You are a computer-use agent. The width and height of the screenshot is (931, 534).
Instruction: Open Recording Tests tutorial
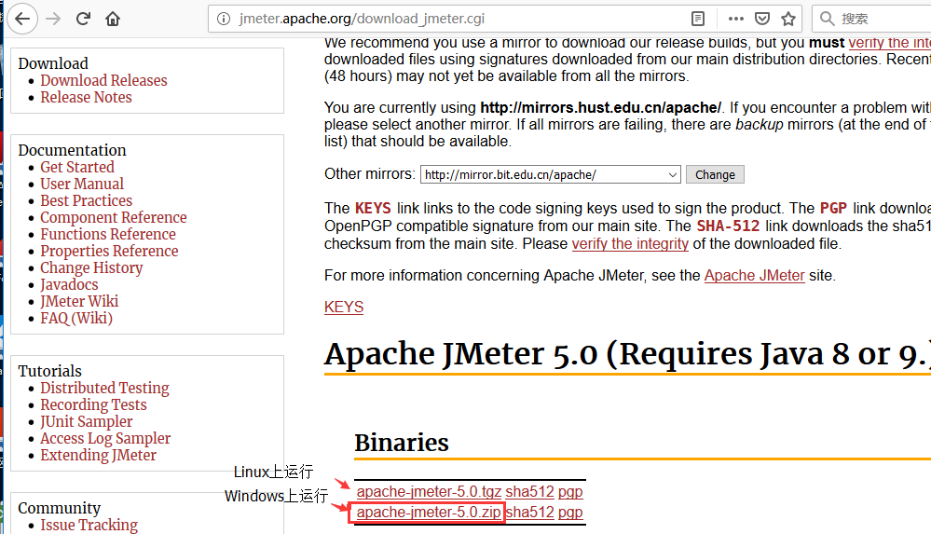(93, 404)
